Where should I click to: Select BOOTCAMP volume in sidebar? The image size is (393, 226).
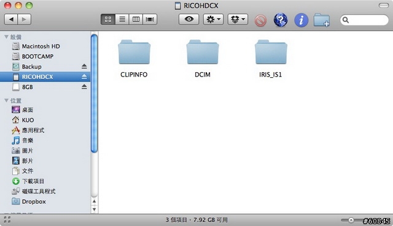(x=45, y=56)
